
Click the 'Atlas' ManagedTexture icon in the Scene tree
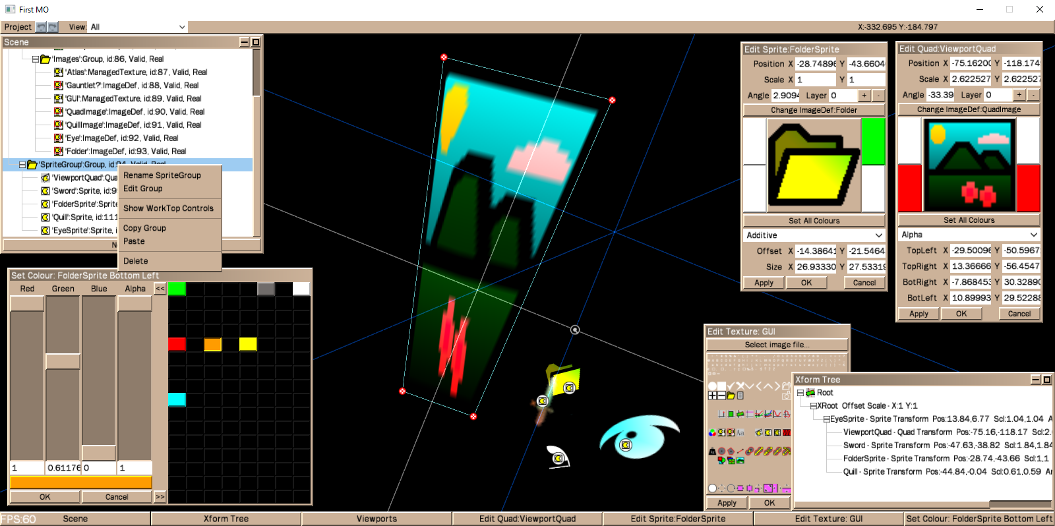[59, 73]
